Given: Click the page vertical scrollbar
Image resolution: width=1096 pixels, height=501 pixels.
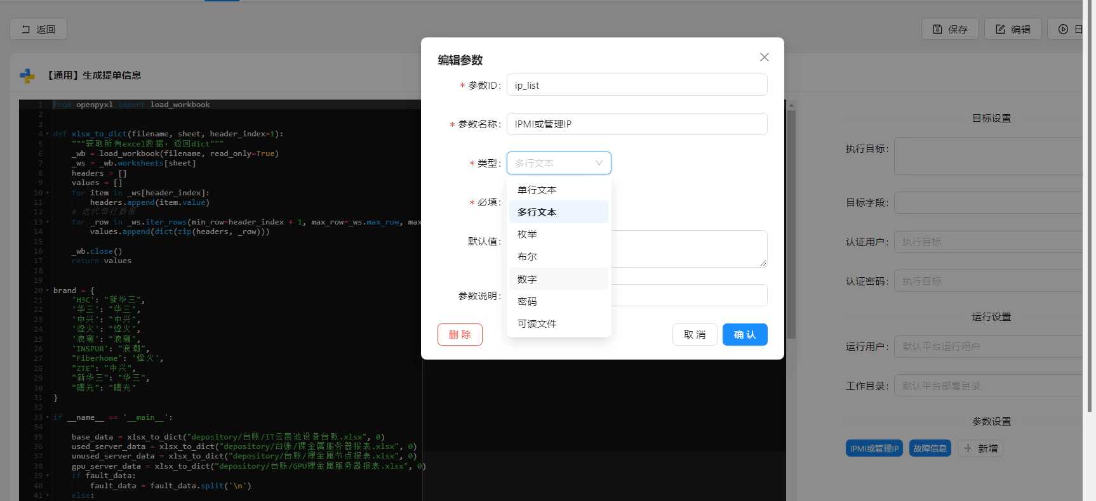Looking at the screenshot, I should click(x=1090, y=206).
